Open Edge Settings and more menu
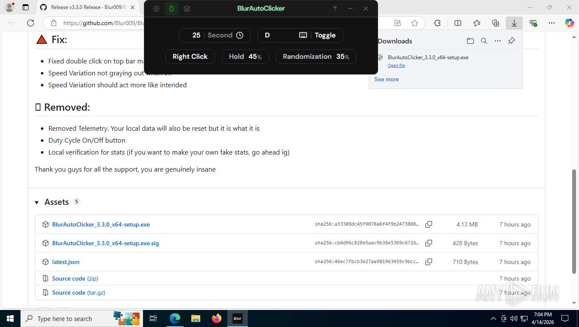 [x=552, y=23]
